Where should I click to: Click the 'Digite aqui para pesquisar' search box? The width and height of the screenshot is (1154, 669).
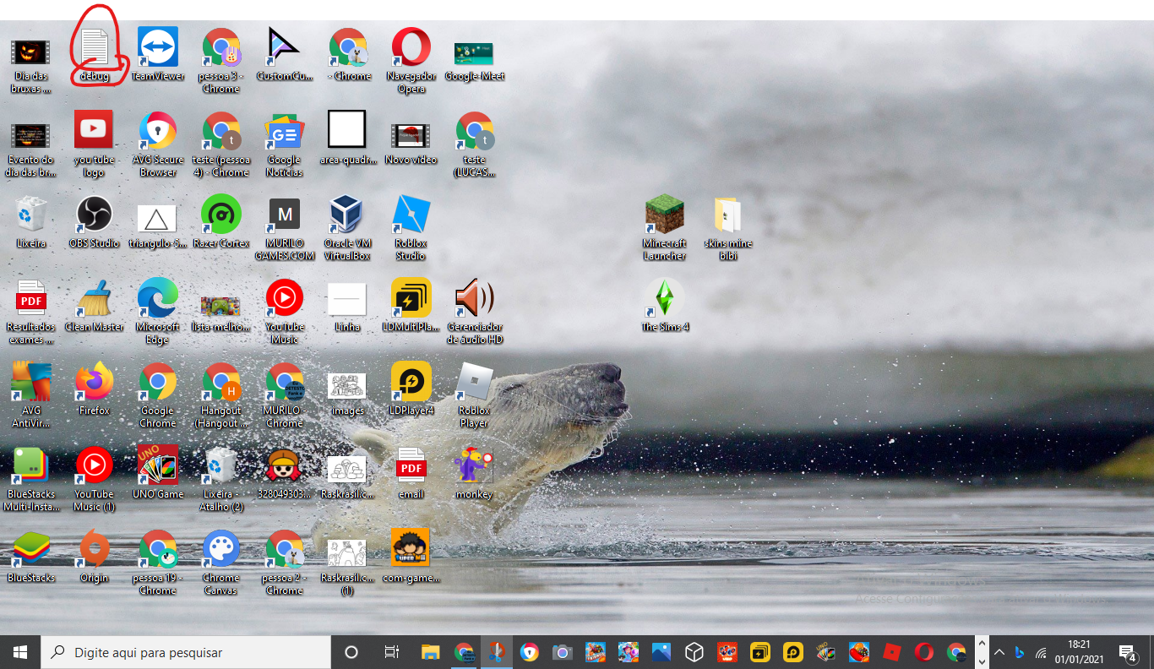tap(186, 652)
